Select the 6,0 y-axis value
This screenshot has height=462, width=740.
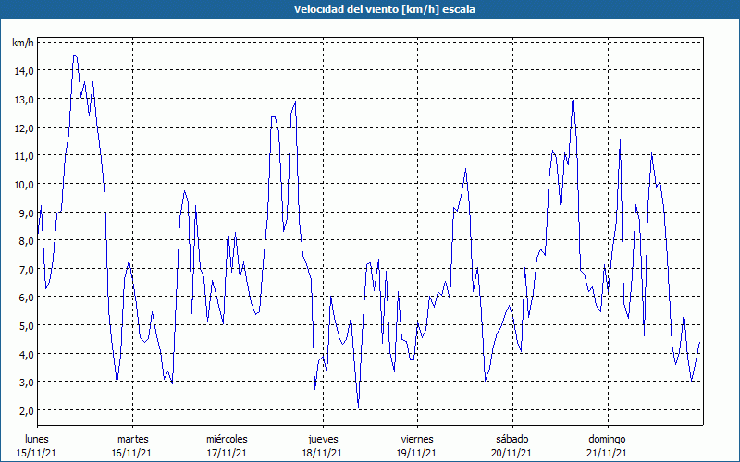[26, 298]
